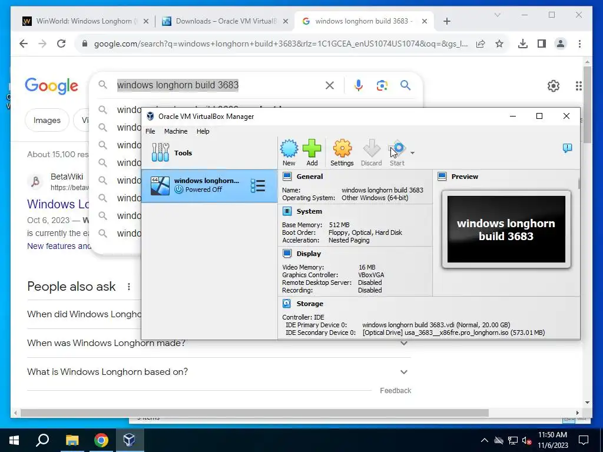Open the File menu in VirtualBox
Viewport: 603px width, 452px height.
click(150, 131)
